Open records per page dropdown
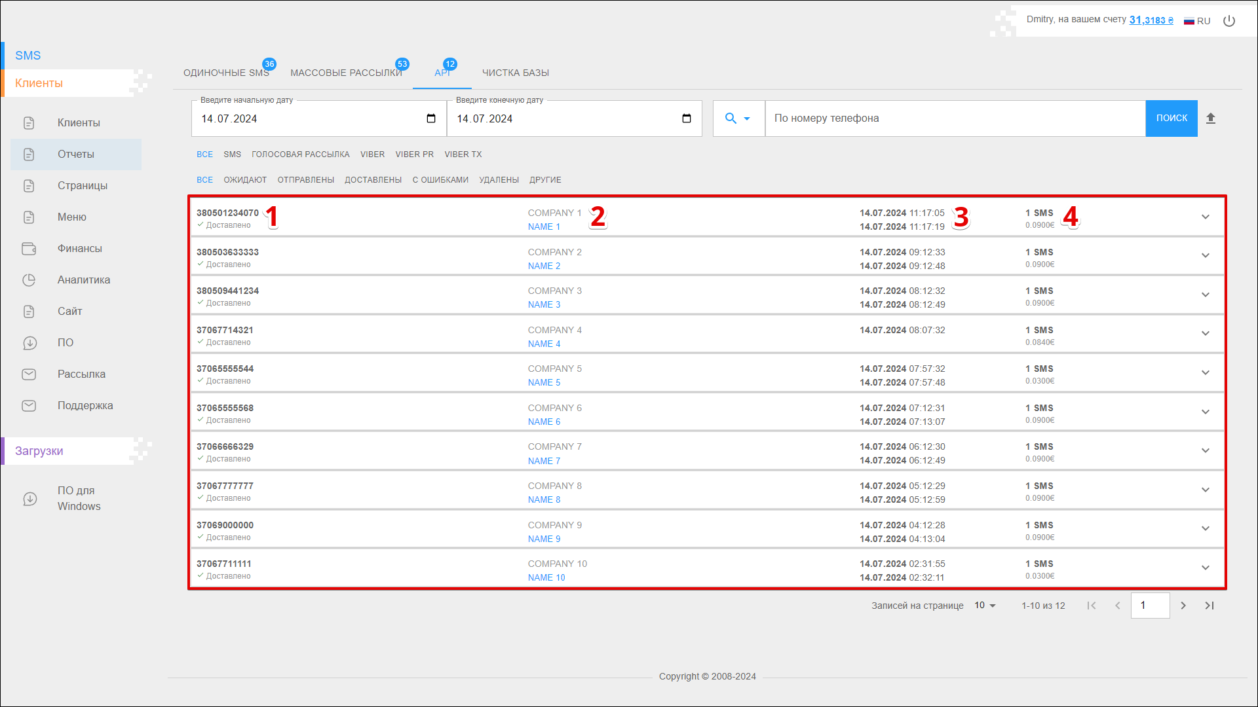The width and height of the screenshot is (1258, 707). tap(985, 606)
